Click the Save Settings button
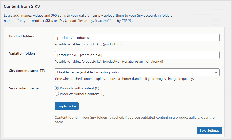This screenshot has height=140, width=232. point(209,130)
